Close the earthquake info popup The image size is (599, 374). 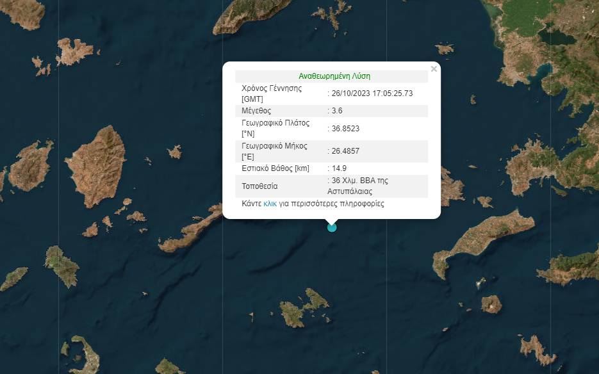[x=434, y=69]
